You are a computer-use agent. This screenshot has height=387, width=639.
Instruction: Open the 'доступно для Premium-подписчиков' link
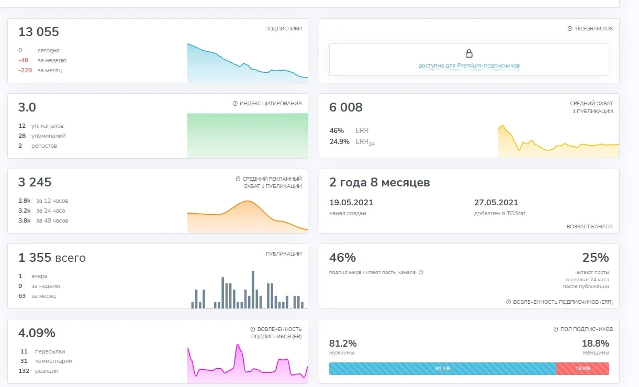click(x=469, y=66)
